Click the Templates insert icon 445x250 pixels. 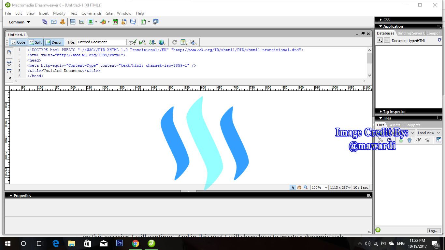point(143,22)
